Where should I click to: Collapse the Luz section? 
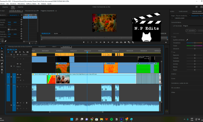[172, 52]
